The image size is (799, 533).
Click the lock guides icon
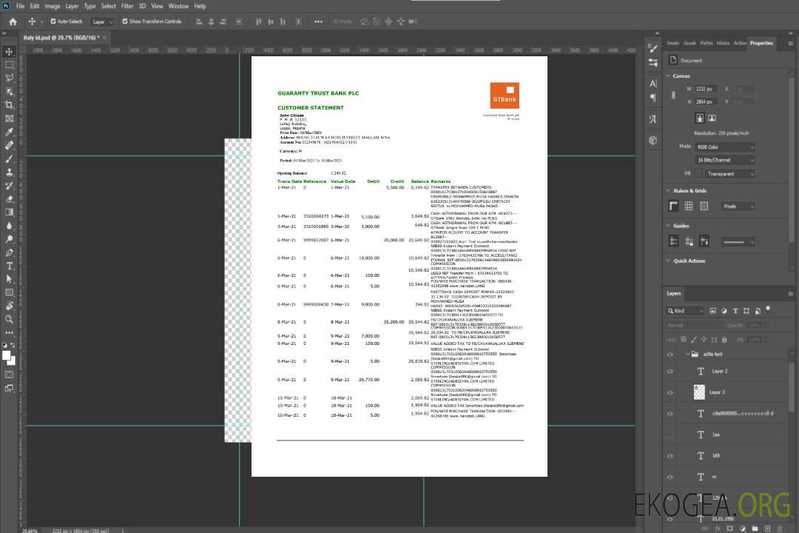(689, 241)
